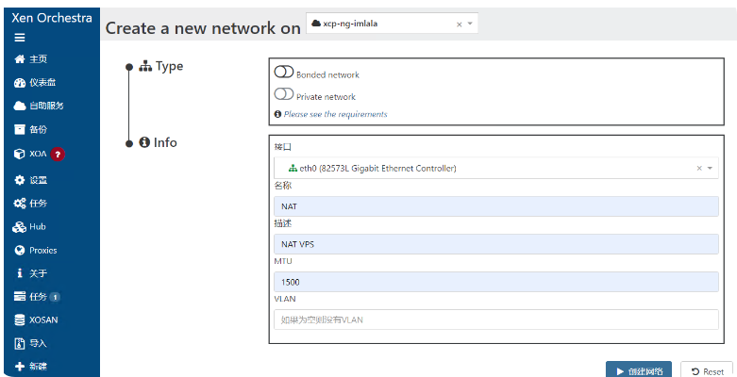Clear the selected eth0 interface

tap(699, 168)
